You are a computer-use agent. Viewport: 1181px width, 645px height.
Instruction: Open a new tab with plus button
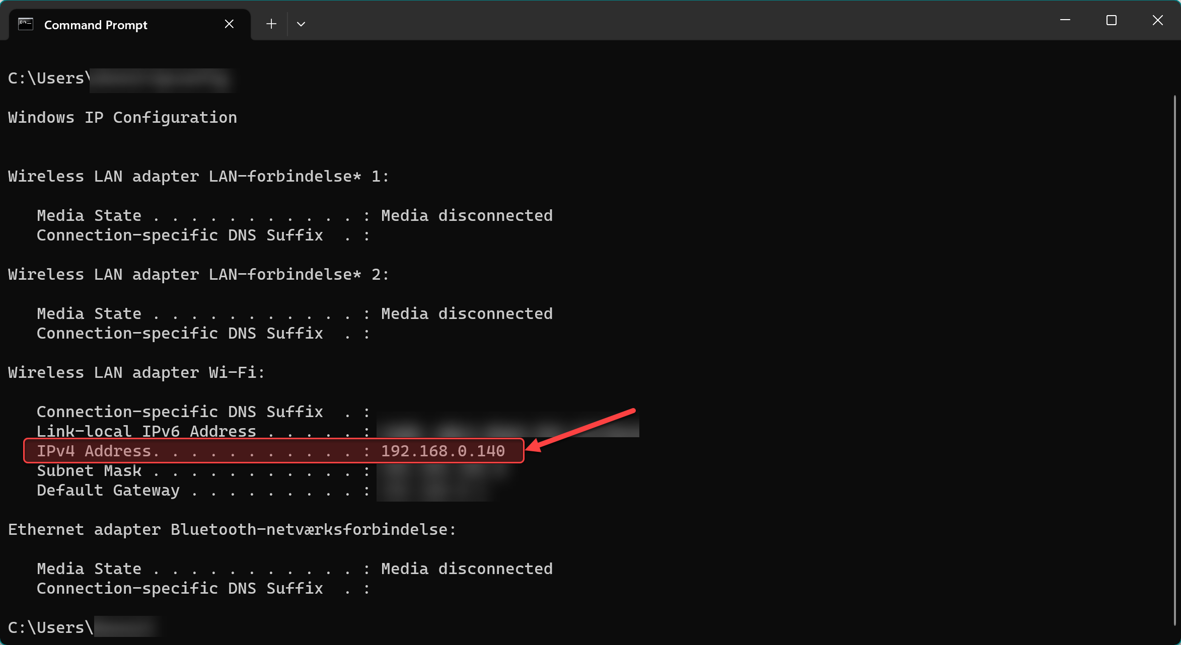click(x=271, y=24)
